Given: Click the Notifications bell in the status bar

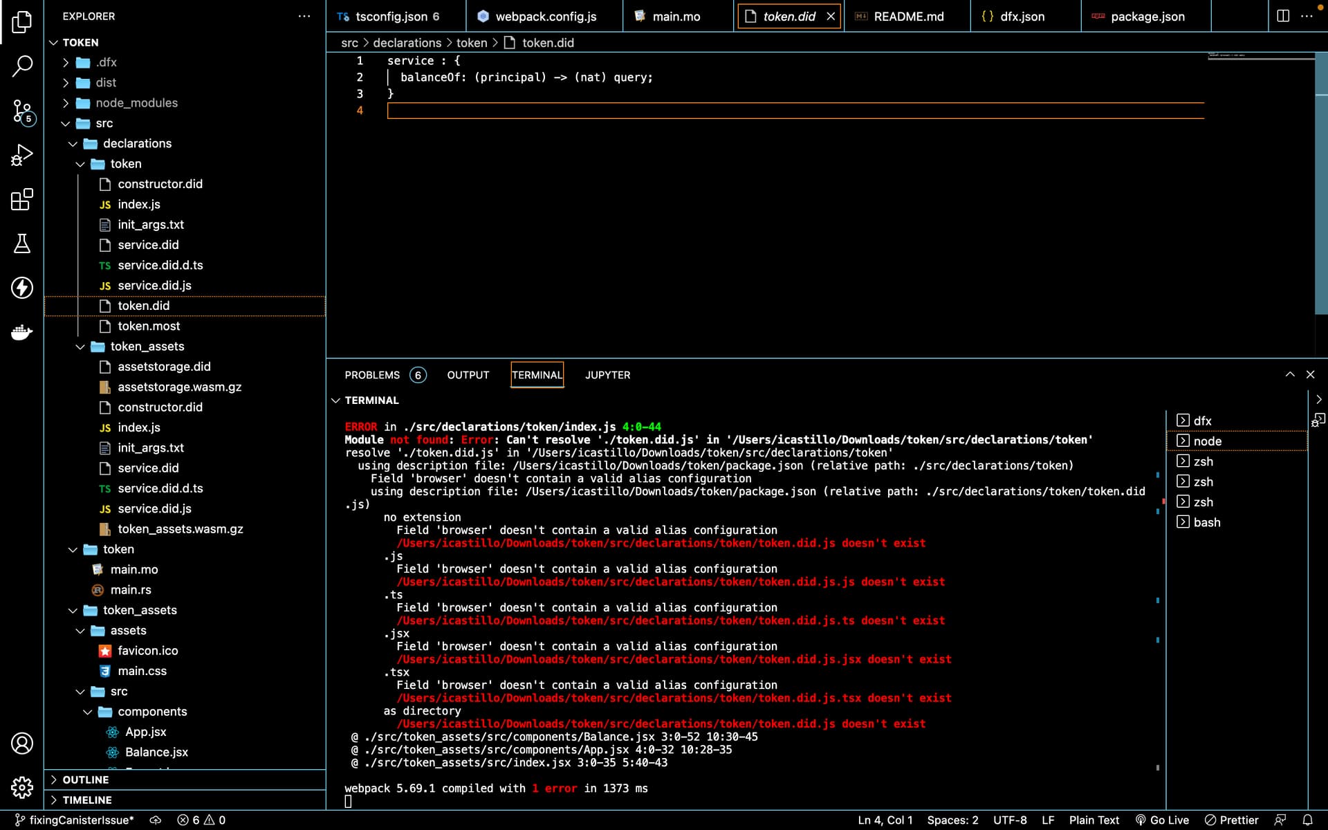Looking at the screenshot, I should pyautogui.click(x=1307, y=820).
